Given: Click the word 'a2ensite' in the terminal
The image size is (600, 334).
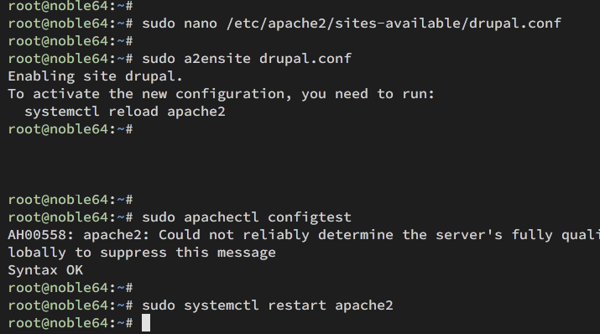Looking at the screenshot, I should (217, 59).
